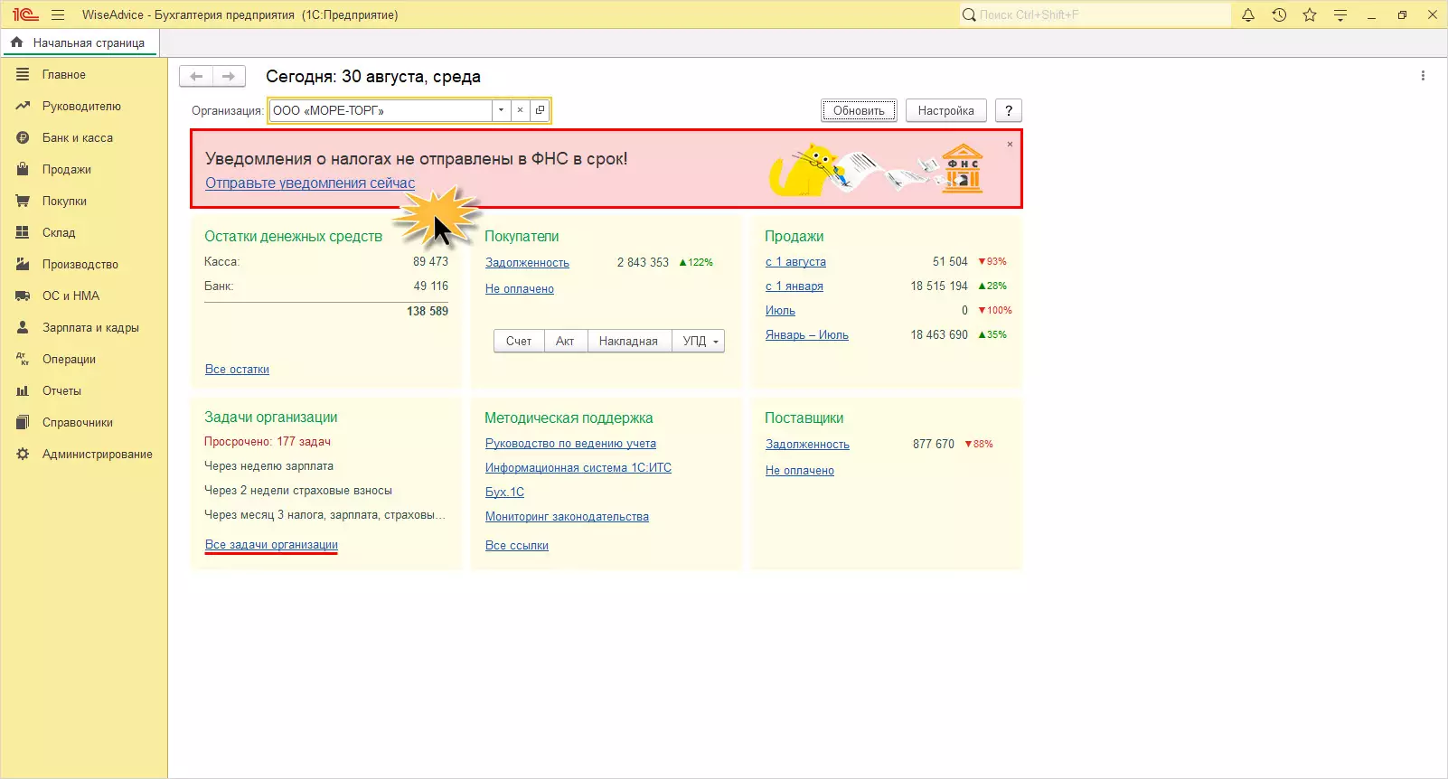Open the three-dot more options menu
Image resolution: width=1448 pixels, height=779 pixels.
click(x=1423, y=76)
